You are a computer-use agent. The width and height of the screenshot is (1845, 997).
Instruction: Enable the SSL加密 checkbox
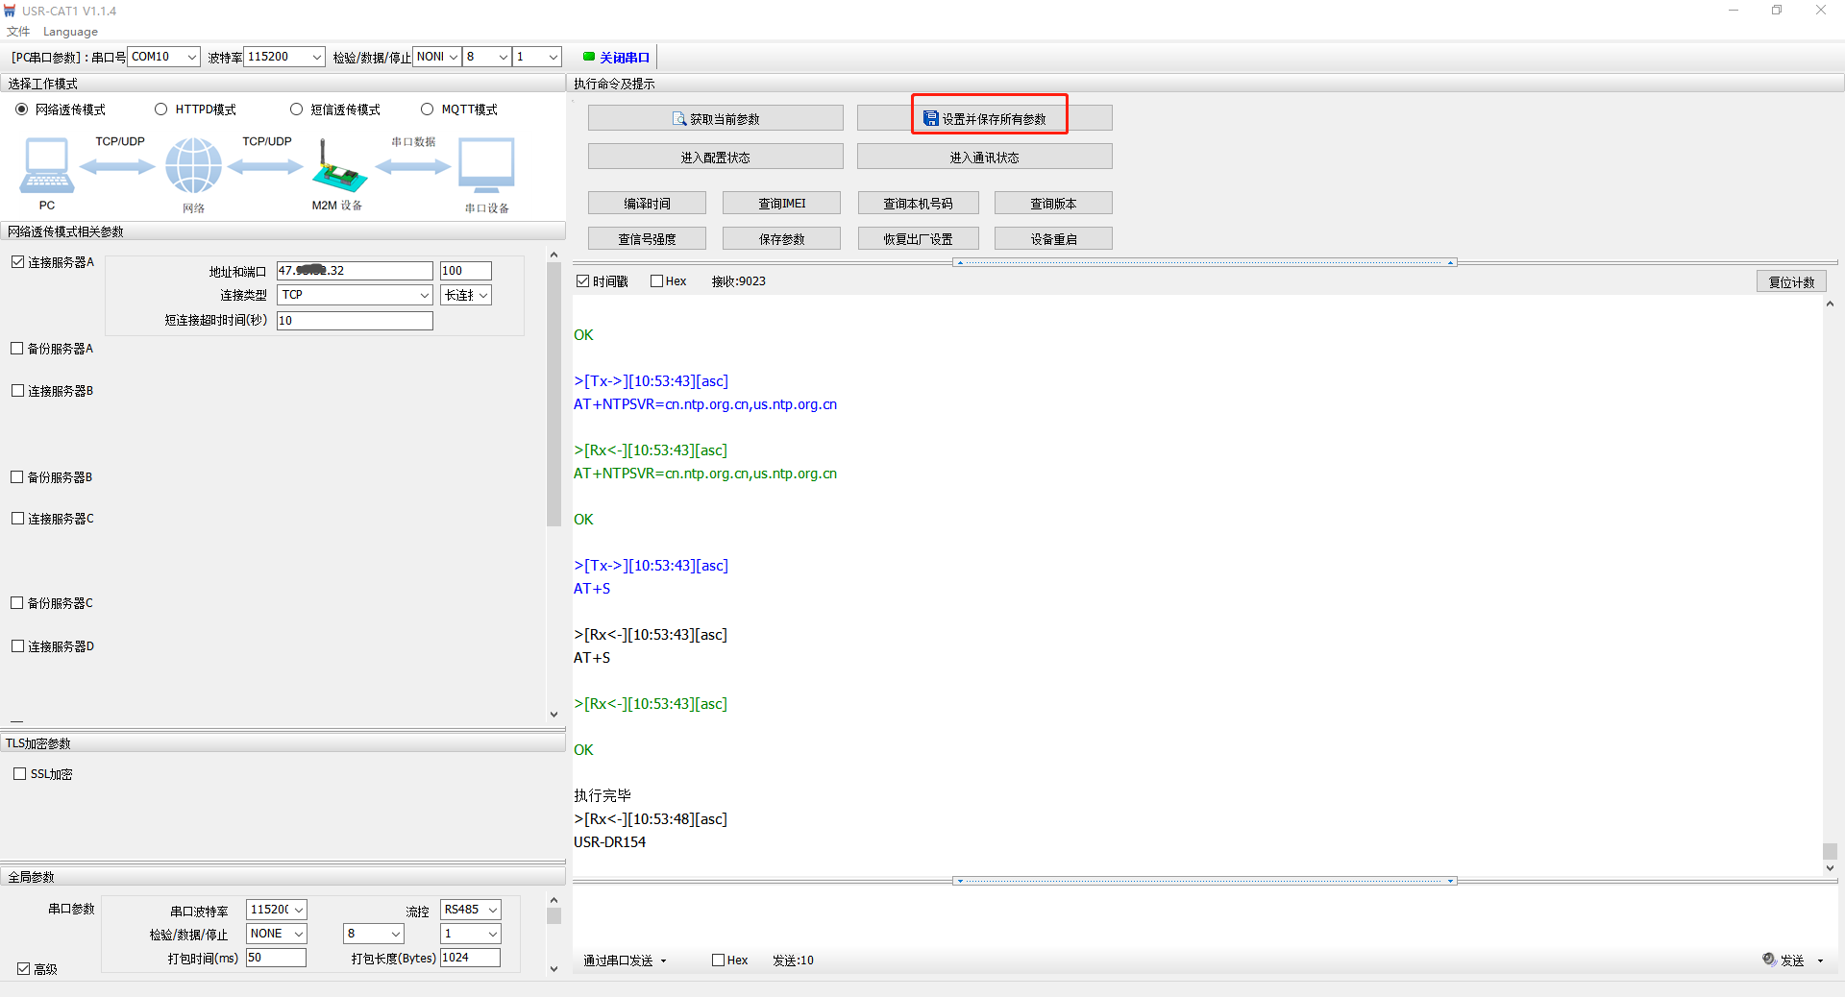[20, 774]
